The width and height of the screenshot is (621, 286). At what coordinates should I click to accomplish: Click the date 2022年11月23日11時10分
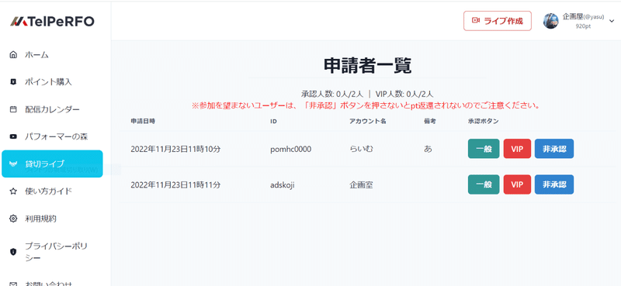click(x=175, y=149)
